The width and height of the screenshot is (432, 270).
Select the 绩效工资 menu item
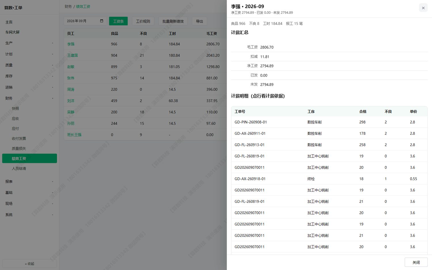pos(29,159)
